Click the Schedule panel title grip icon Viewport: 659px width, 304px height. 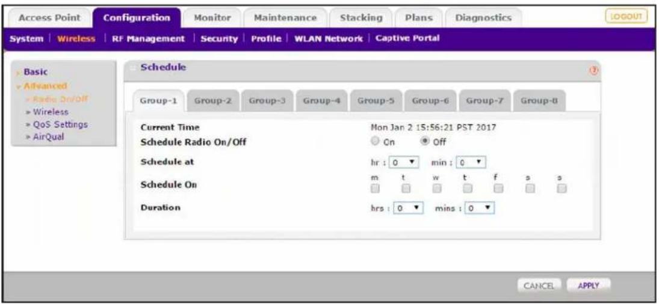(134, 68)
